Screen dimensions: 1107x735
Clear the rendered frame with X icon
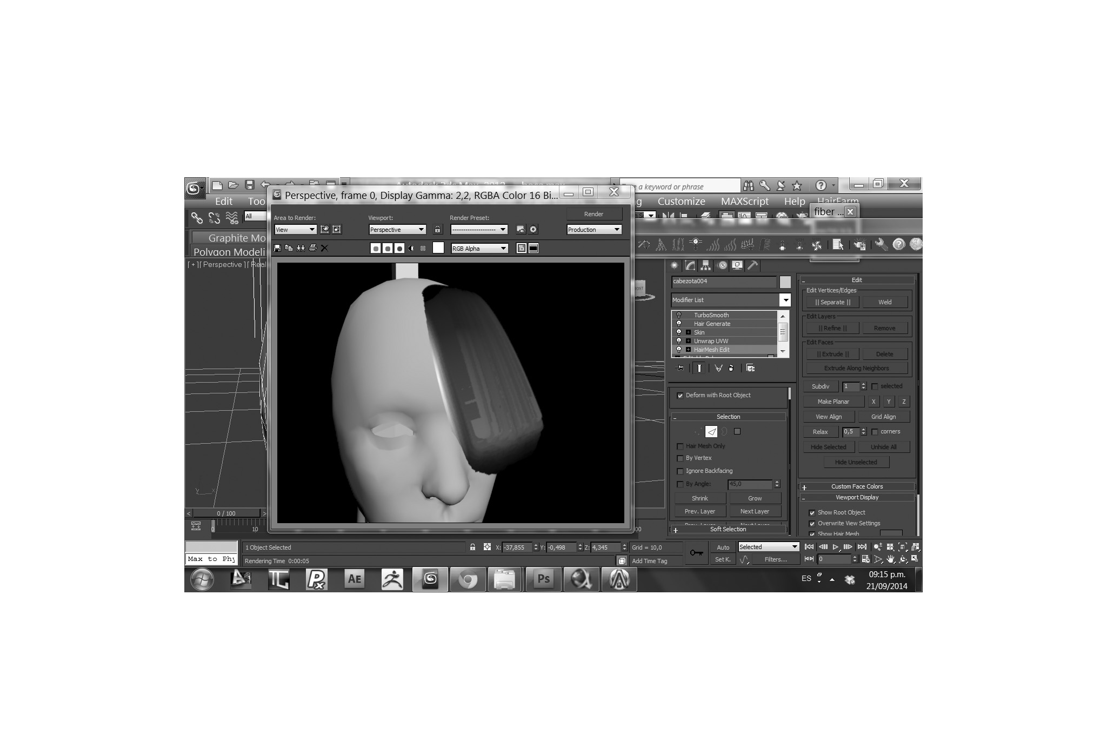coord(324,248)
